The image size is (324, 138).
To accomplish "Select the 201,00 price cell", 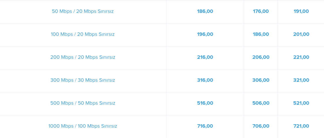I will tap(301, 34).
